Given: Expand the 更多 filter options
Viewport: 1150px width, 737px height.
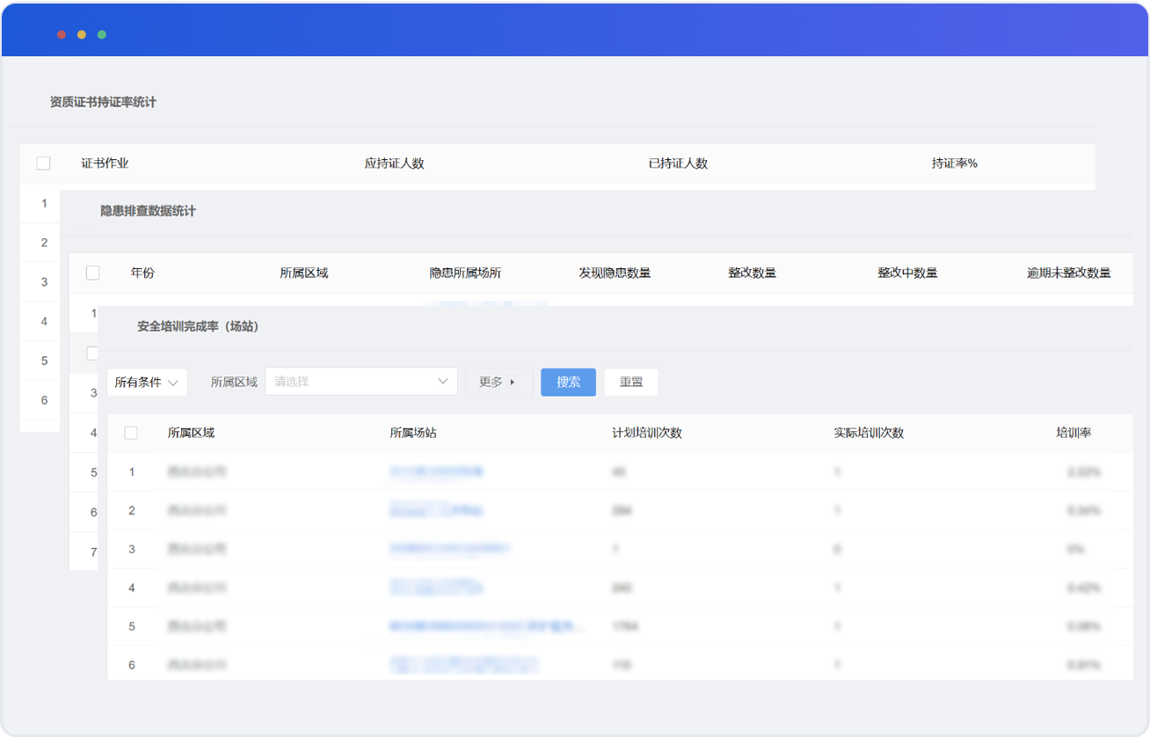Looking at the screenshot, I should [498, 383].
